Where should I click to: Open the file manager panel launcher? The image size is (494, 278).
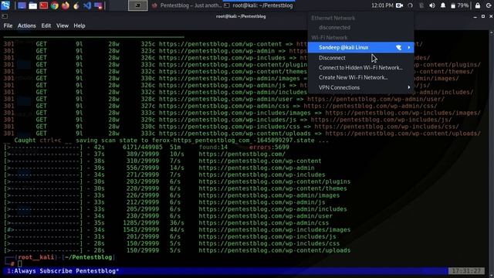click(x=32, y=5)
